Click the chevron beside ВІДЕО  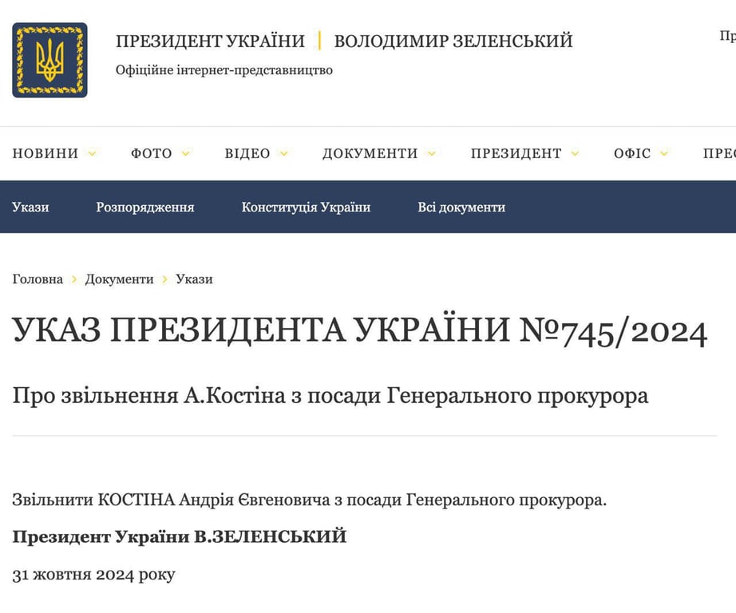[283, 153]
